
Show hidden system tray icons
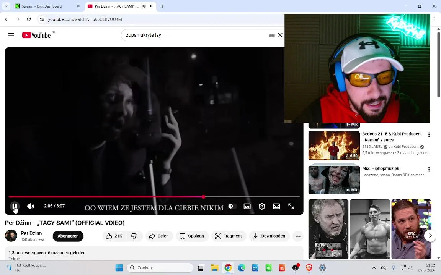point(374,268)
